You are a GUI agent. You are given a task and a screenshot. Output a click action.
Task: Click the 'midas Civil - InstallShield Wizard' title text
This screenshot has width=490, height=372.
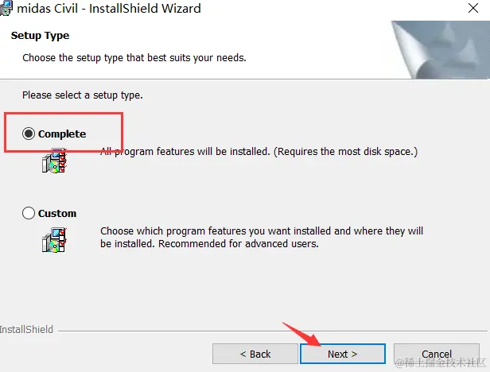coord(109,9)
